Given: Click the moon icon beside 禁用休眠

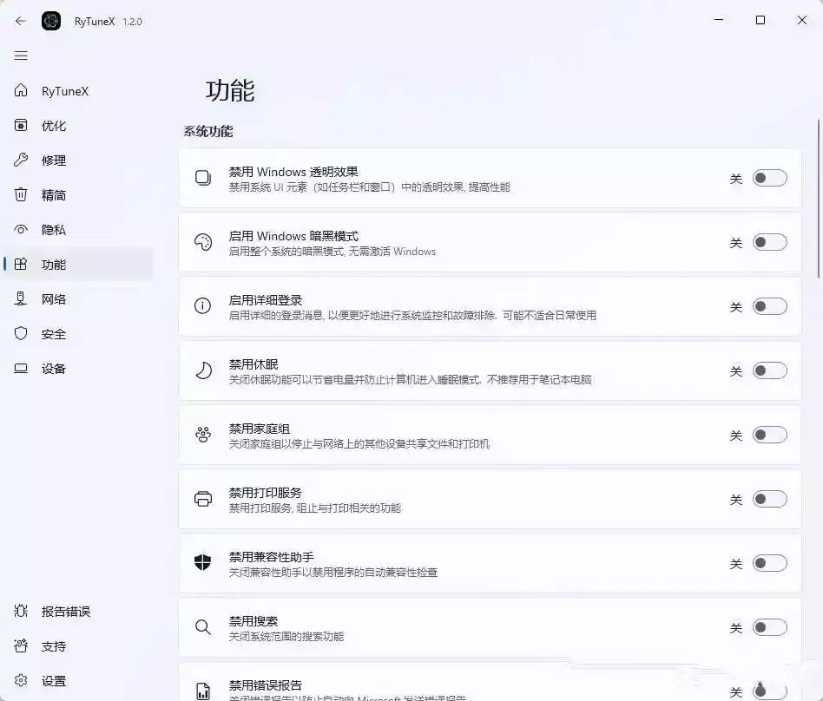Looking at the screenshot, I should pos(203,370).
